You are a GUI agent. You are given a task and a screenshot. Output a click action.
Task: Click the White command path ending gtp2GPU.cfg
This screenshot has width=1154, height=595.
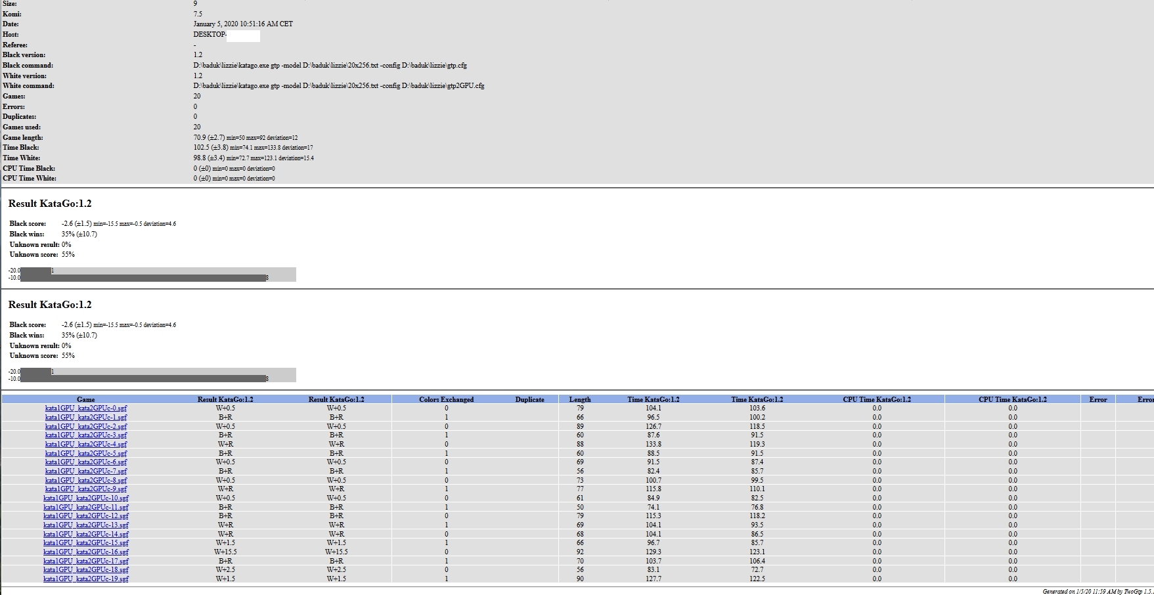pos(338,86)
